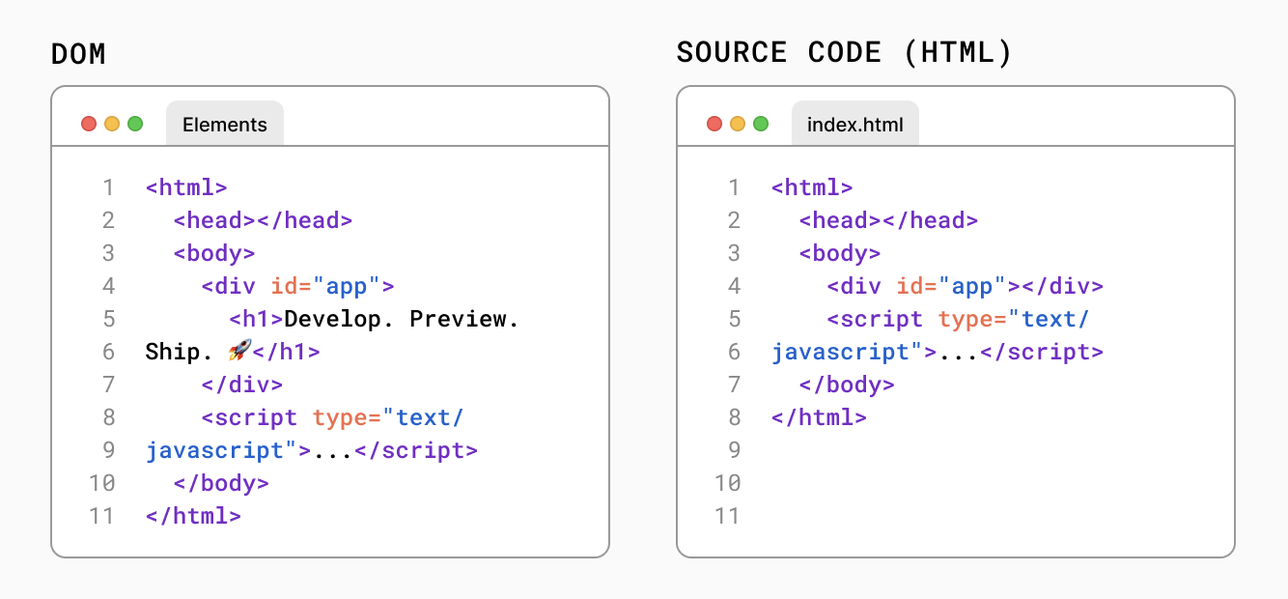Click <body> tag in index.html panel
Image resolution: width=1288 pixels, height=599 pixels.
(840, 253)
